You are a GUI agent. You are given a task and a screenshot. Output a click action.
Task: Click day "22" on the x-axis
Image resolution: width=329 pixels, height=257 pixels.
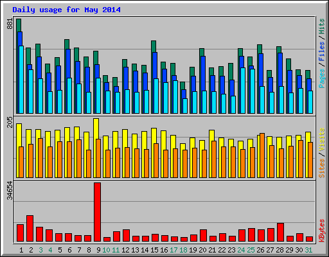(x=222, y=250)
